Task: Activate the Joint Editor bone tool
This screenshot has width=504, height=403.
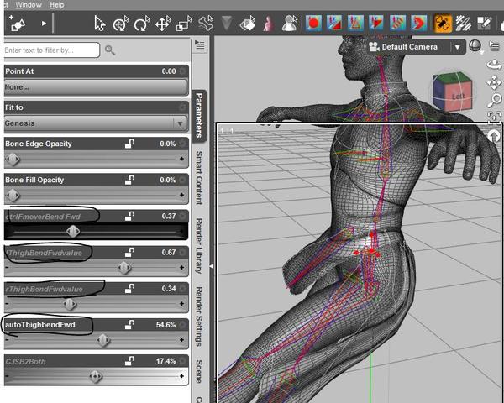Action: 205,24
